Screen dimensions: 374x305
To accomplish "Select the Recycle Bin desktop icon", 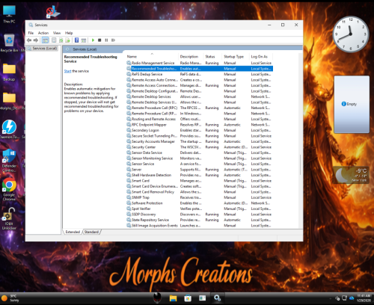I will tap(9, 43).
